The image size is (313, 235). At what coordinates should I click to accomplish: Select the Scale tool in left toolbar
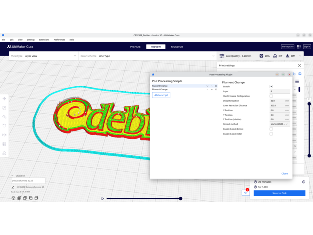[4, 108]
